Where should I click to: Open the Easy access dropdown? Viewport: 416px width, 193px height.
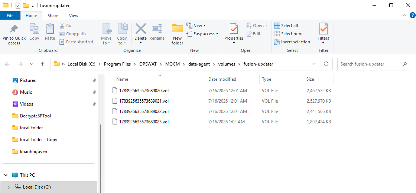point(202,34)
